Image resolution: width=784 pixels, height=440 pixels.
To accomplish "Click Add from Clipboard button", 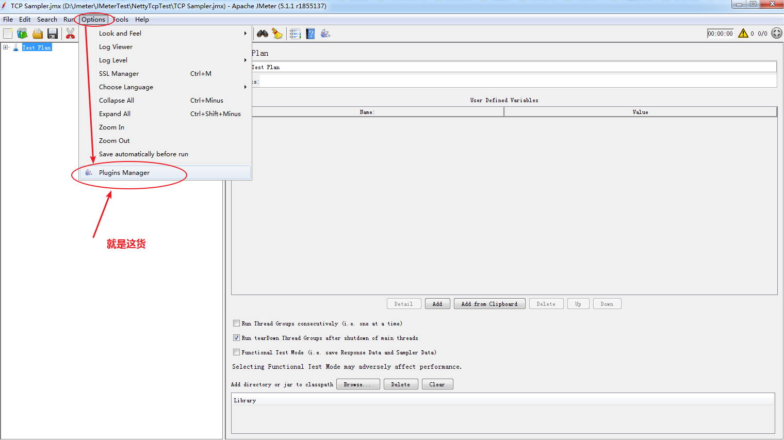I will [x=489, y=304].
